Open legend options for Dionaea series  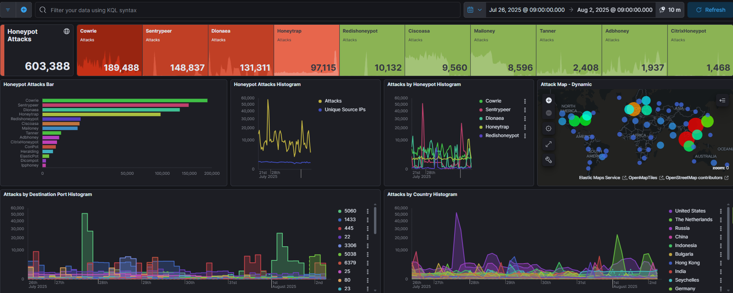point(525,118)
